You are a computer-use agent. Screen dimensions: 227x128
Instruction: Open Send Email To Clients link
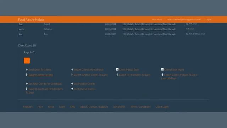click(x=40, y=70)
